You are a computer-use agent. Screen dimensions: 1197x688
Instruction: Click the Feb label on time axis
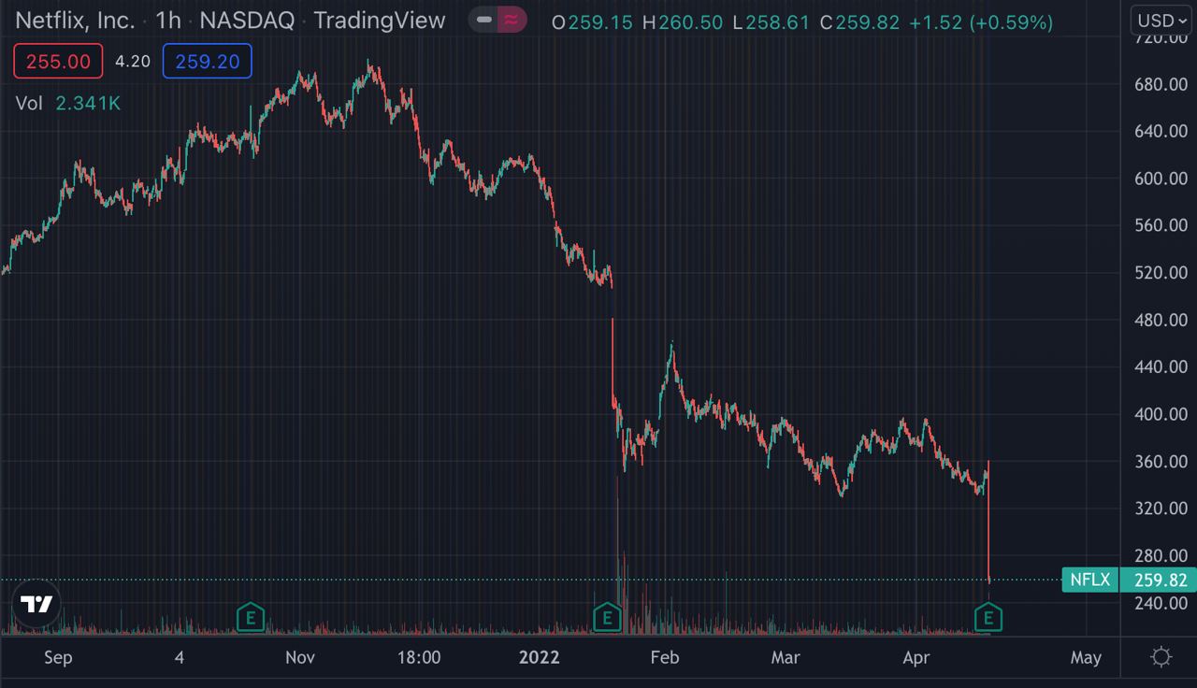pyautogui.click(x=664, y=658)
